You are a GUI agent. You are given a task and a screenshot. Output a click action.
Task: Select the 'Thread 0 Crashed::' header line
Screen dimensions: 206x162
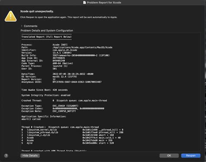pos(60,127)
